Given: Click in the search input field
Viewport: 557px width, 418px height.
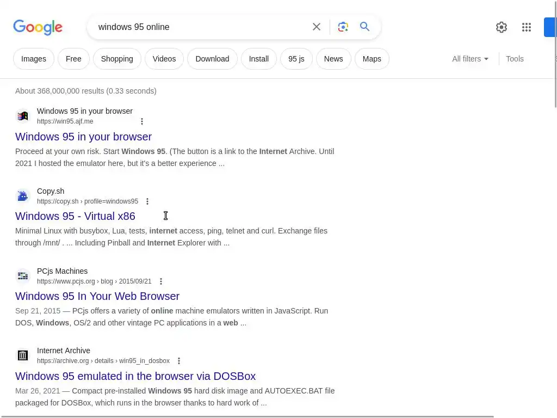Looking at the screenshot, I should coord(201,27).
